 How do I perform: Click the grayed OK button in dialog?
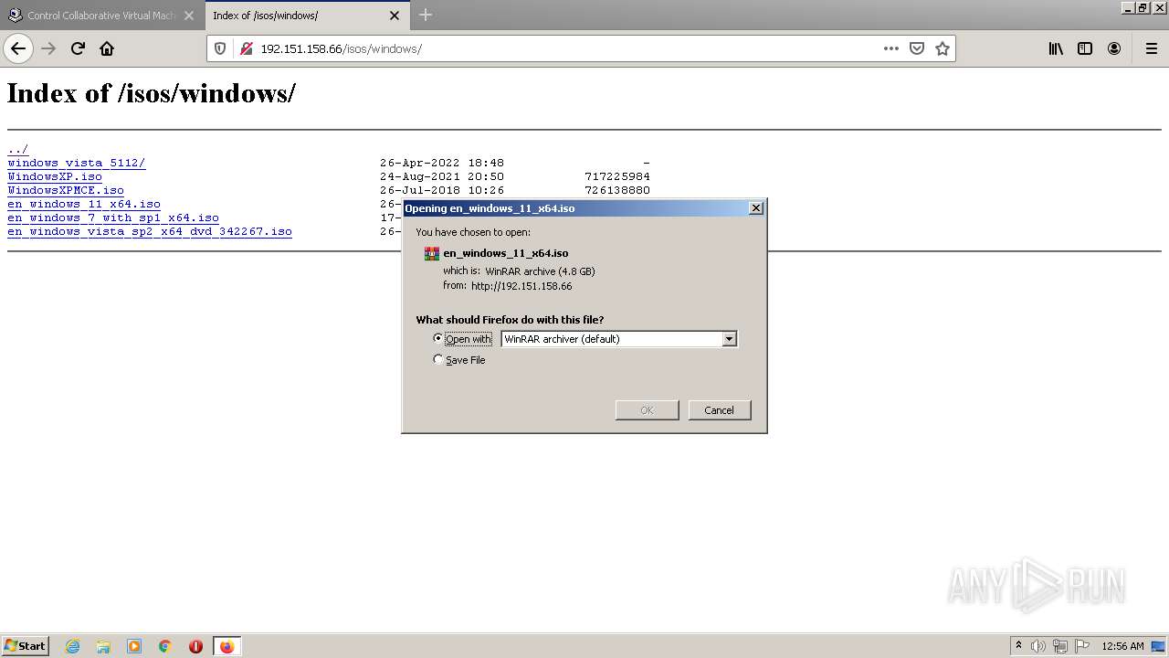(647, 410)
